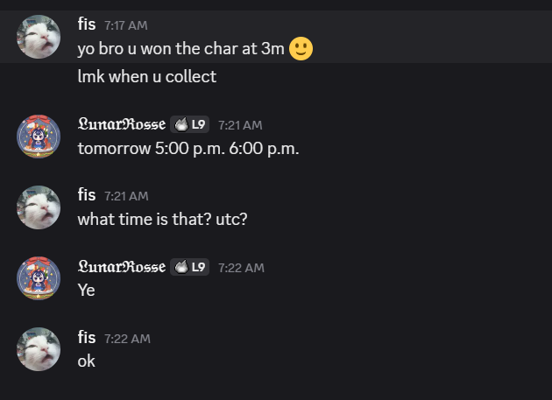Click the 7:21 AM timestamp beside LunarRosse's name
This screenshot has height=400, width=552.
click(240, 125)
